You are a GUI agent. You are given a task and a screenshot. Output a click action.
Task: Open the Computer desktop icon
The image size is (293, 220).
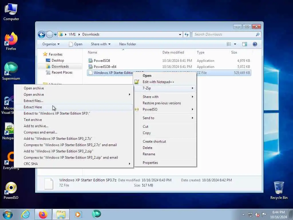pyautogui.click(x=11, y=12)
